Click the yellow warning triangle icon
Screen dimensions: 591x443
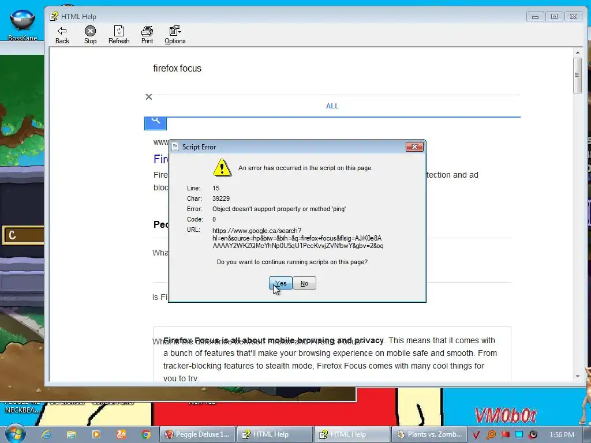(x=222, y=168)
